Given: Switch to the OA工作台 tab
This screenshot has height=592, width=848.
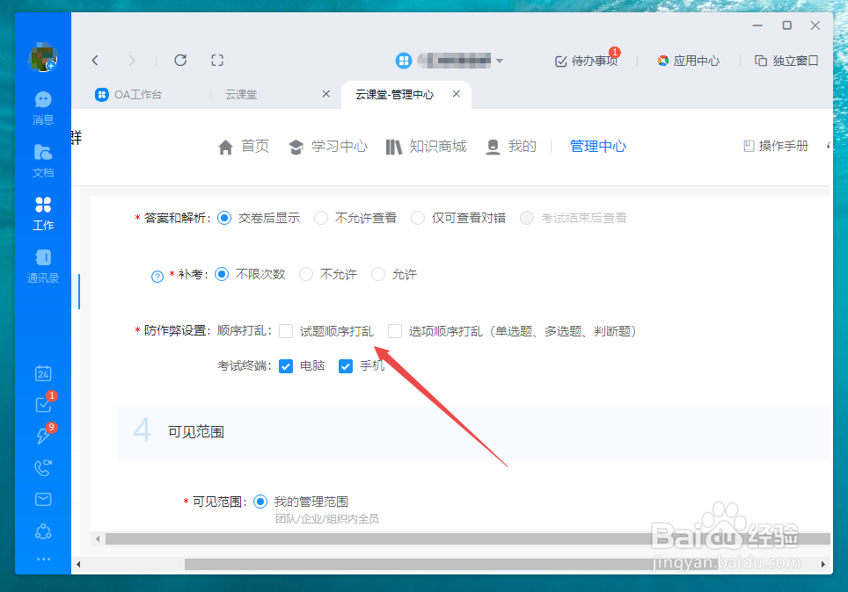Looking at the screenshot, I should tap(128, 95).
